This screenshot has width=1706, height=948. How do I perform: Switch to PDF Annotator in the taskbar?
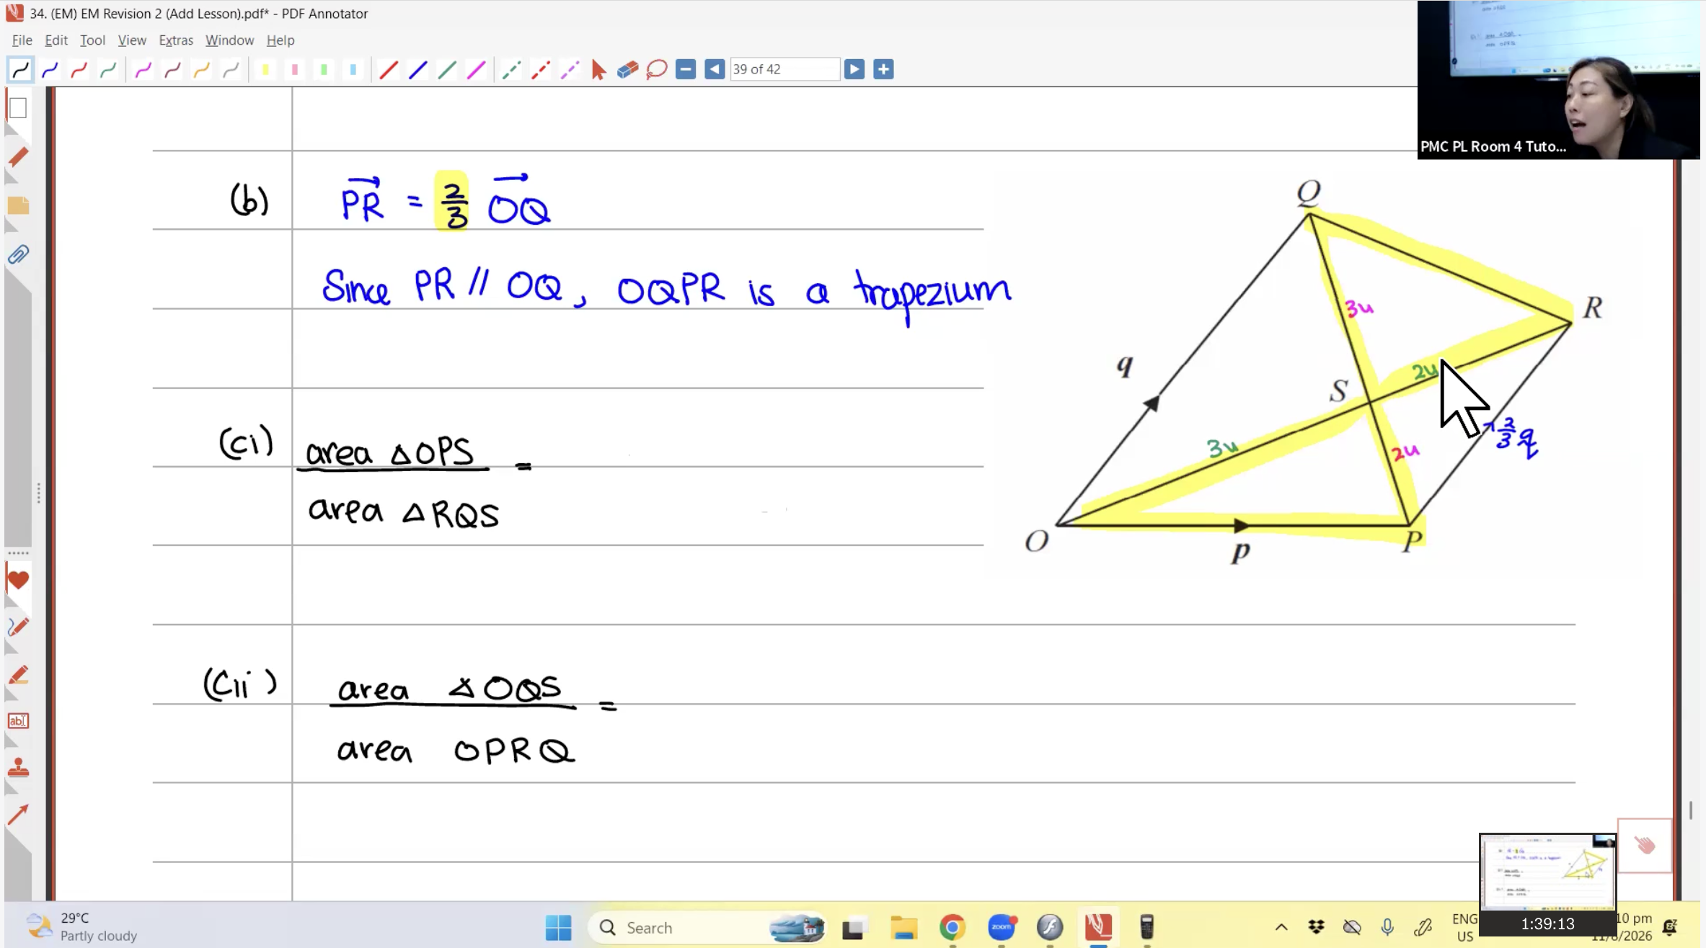pyautogui.click(x=1098, y=927)
